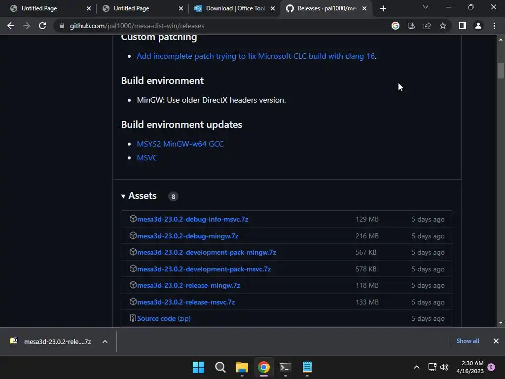This screenshot has width=505, height=379.
Task: Click the tab search chevron
Action: point(426,7)
